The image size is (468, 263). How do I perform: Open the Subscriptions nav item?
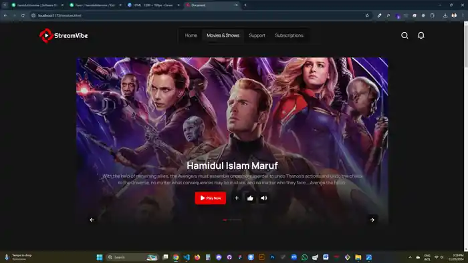click(x=289, y=35)
